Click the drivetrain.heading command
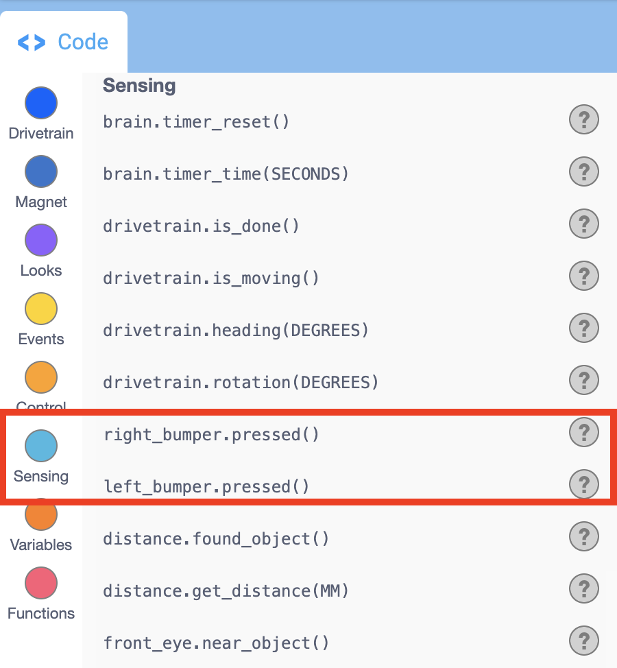 [x=236, y=330]
